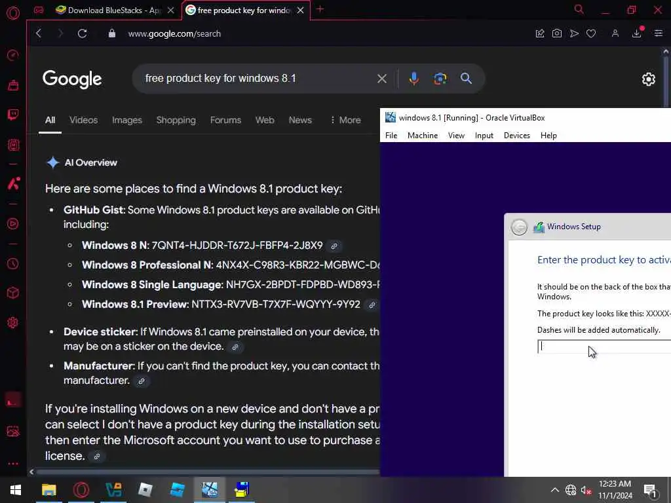671x503 pixels.
Task: Click the snapshot camera icon in address bar
Action: point(557,33)
